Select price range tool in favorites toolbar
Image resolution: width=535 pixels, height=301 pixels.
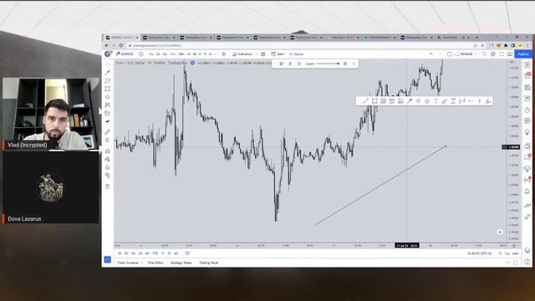click(x=453, y=101)
